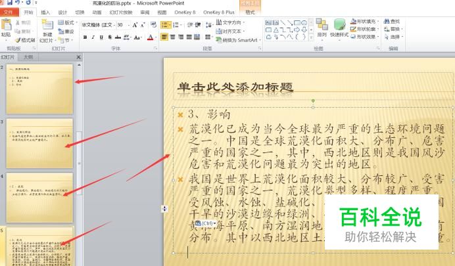Screen dimensions: 455x266
Task: Switch to the Slide Show (幻灯片放映) tab
Action: click(x=121, y=12)
